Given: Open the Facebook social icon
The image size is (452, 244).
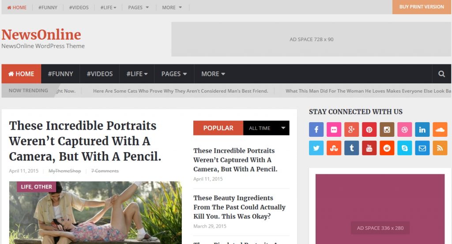Looking at the screenshot, I should point(316,129).
